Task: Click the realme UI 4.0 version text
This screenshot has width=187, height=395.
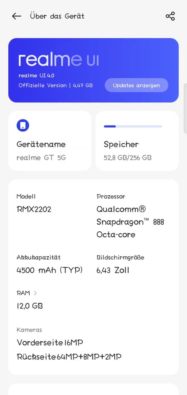Action: pyautogui.click(x=36, y=76)
